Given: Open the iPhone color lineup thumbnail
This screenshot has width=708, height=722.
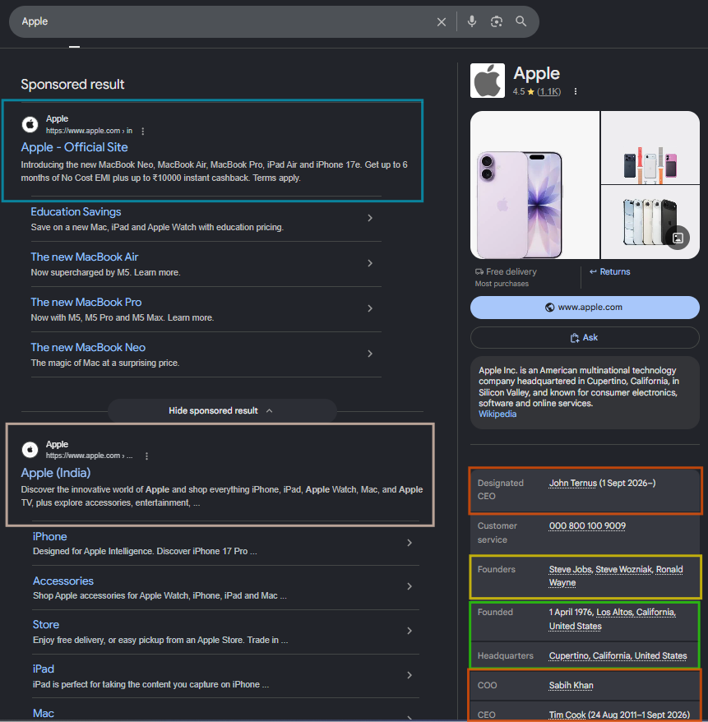Looking at the screenshot, I should [x=650, y=222].
